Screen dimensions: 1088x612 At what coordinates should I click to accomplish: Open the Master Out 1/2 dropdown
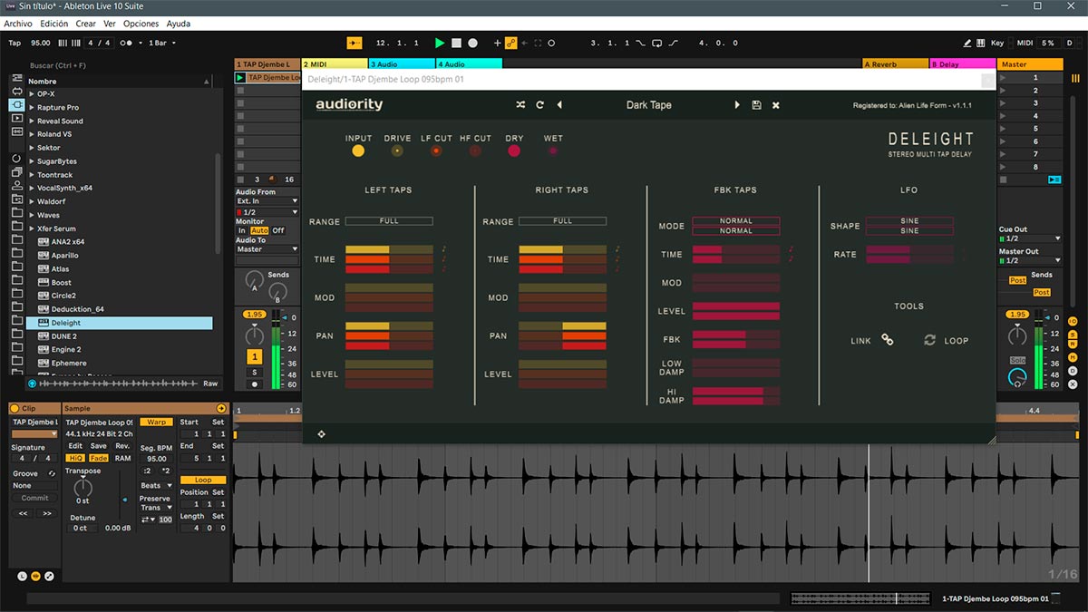(x=1029, y=260)
